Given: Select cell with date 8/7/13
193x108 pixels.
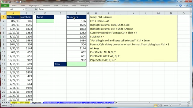Looking at the screenshot, I should pyautogui.click(x=13, y=21).
